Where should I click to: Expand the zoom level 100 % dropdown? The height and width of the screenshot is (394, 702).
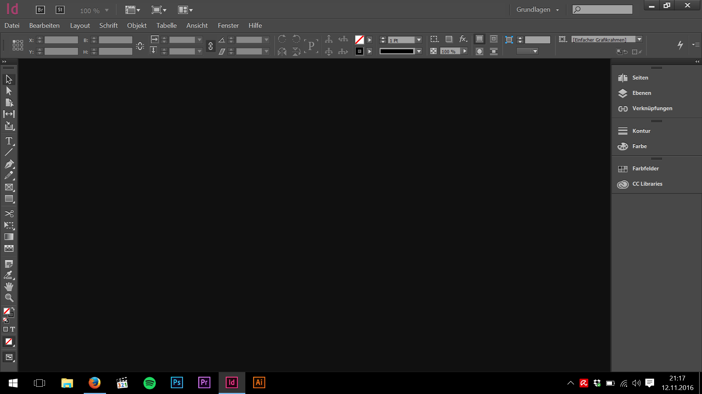(x=107, y=11)
